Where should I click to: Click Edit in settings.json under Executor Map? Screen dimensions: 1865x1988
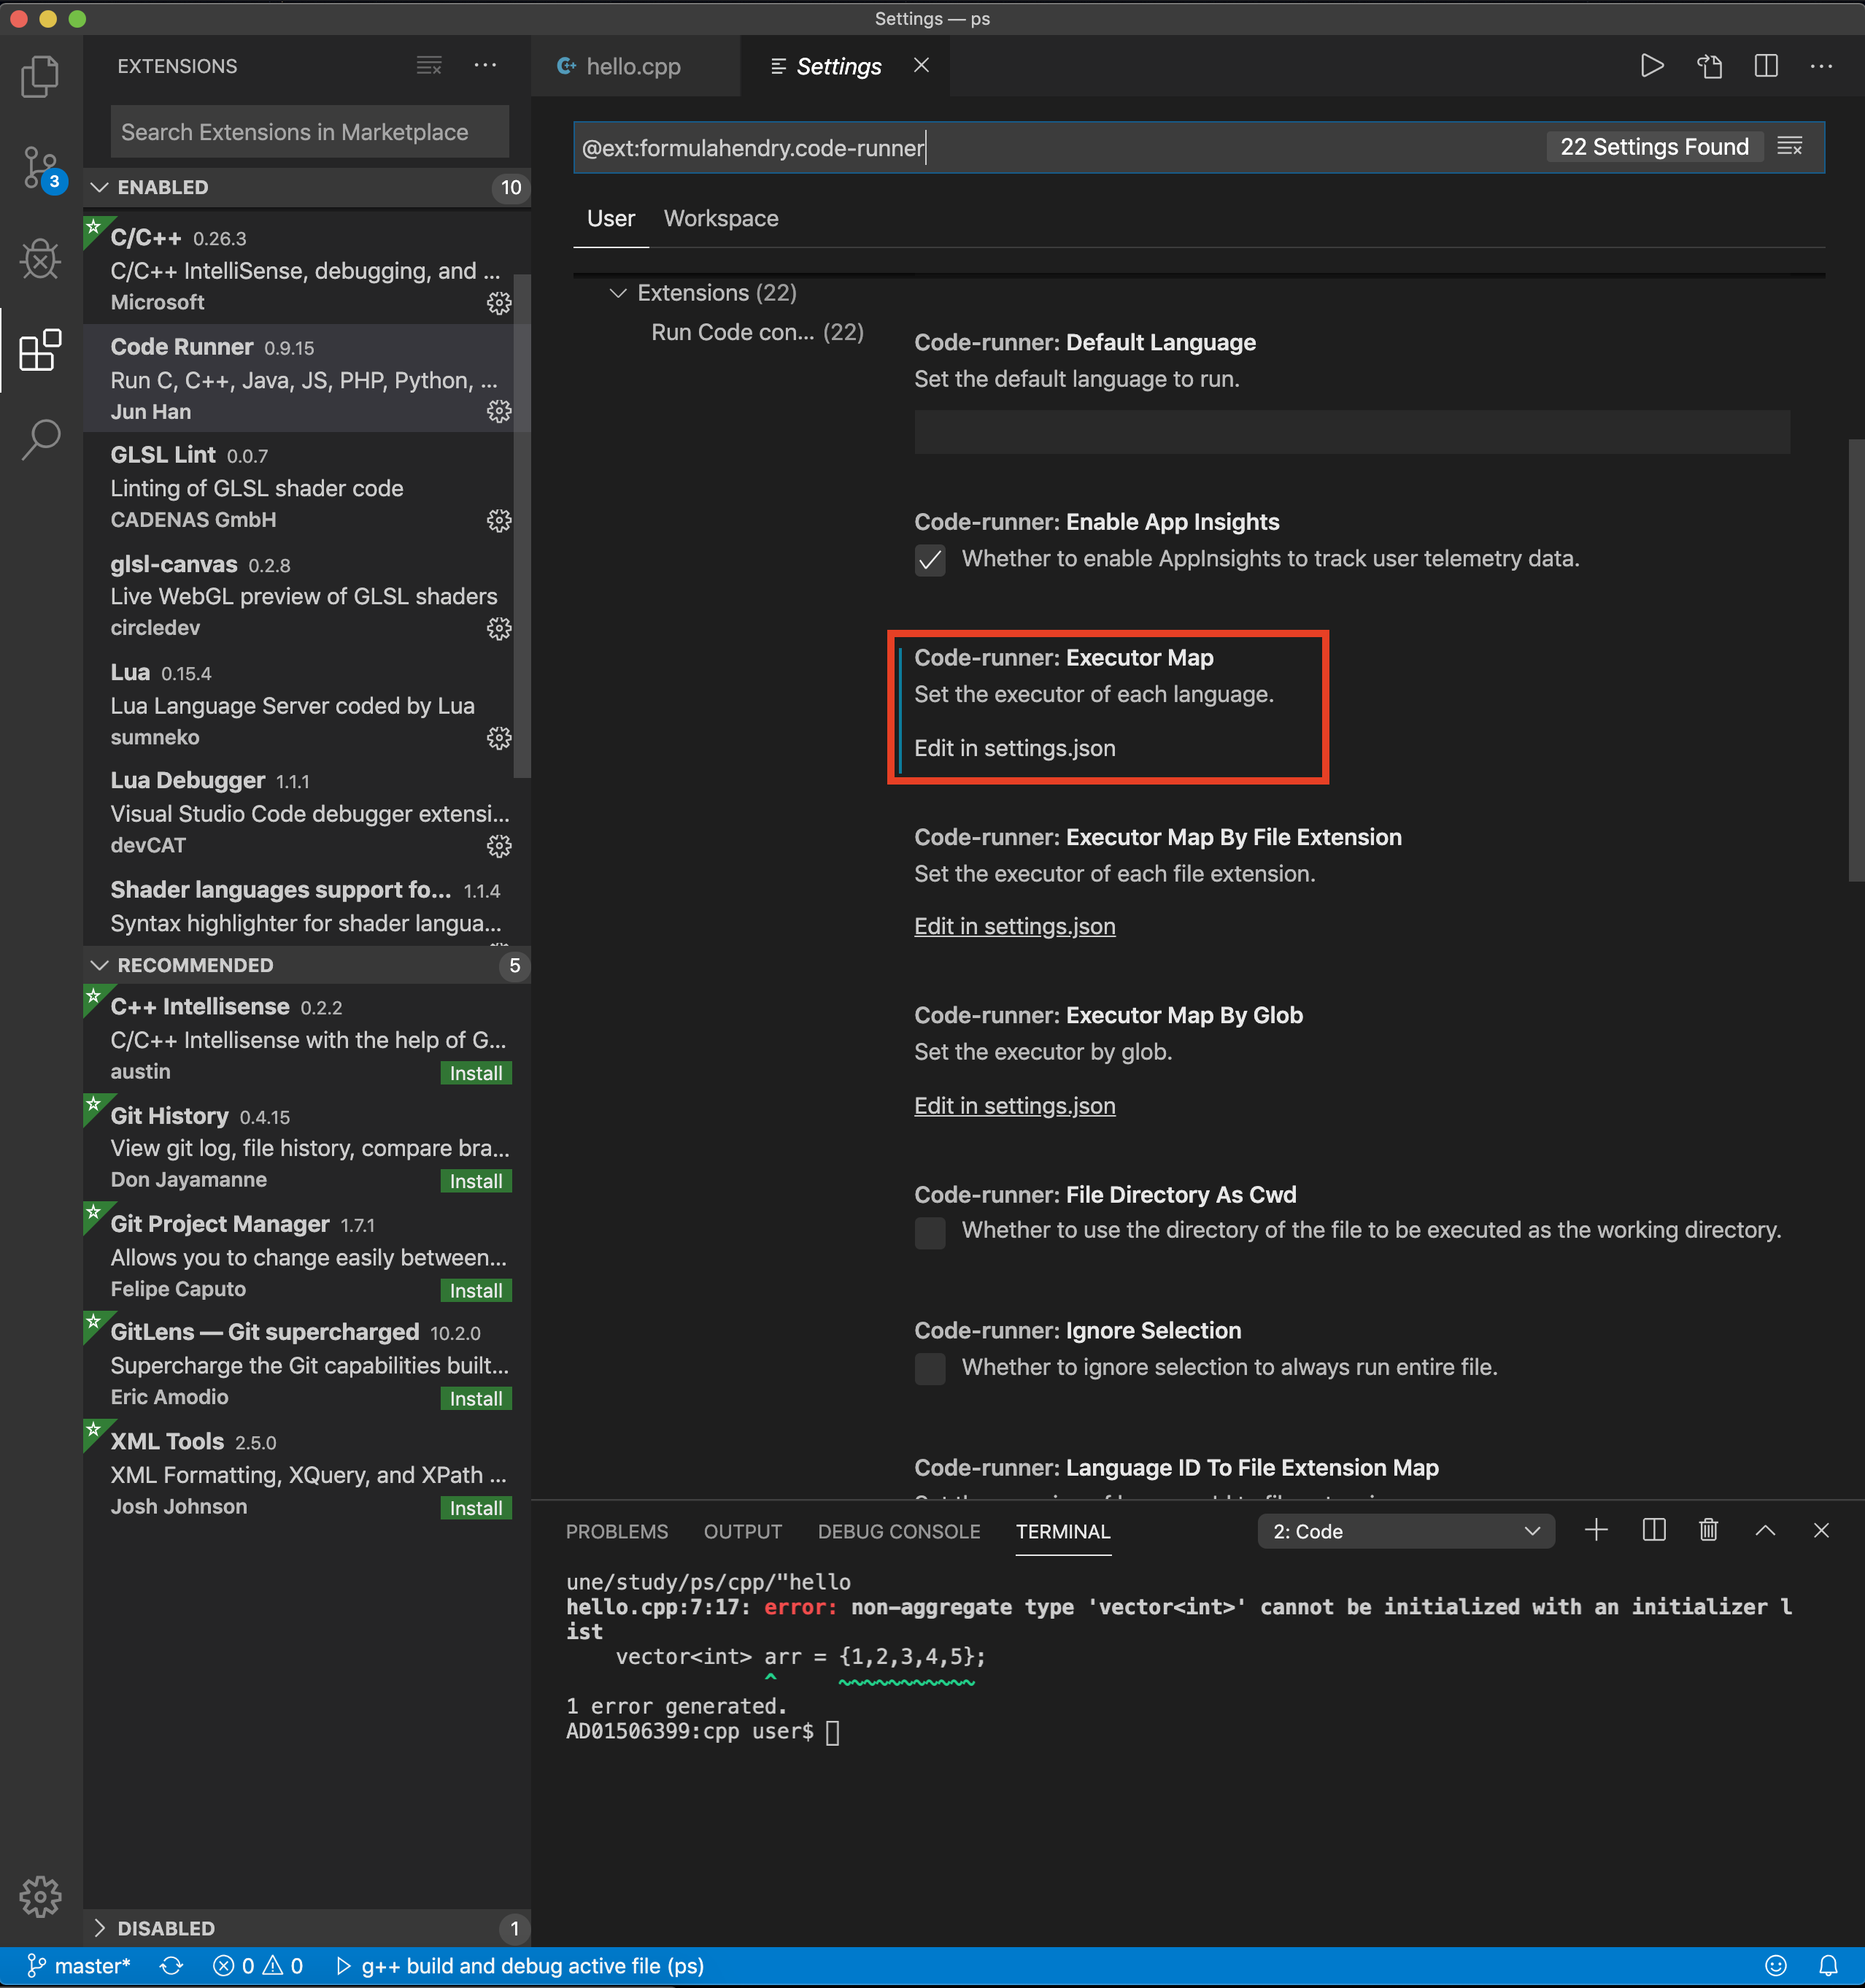pyautogui.click(x=1014, y=747)
